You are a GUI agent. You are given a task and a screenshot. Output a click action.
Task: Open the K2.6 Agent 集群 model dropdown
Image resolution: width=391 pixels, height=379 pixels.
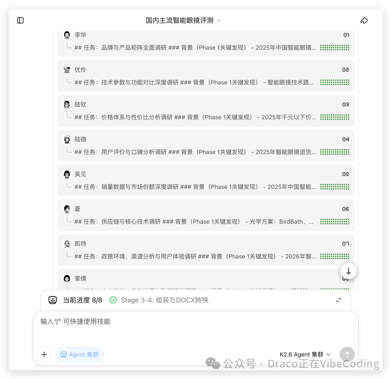305,354
